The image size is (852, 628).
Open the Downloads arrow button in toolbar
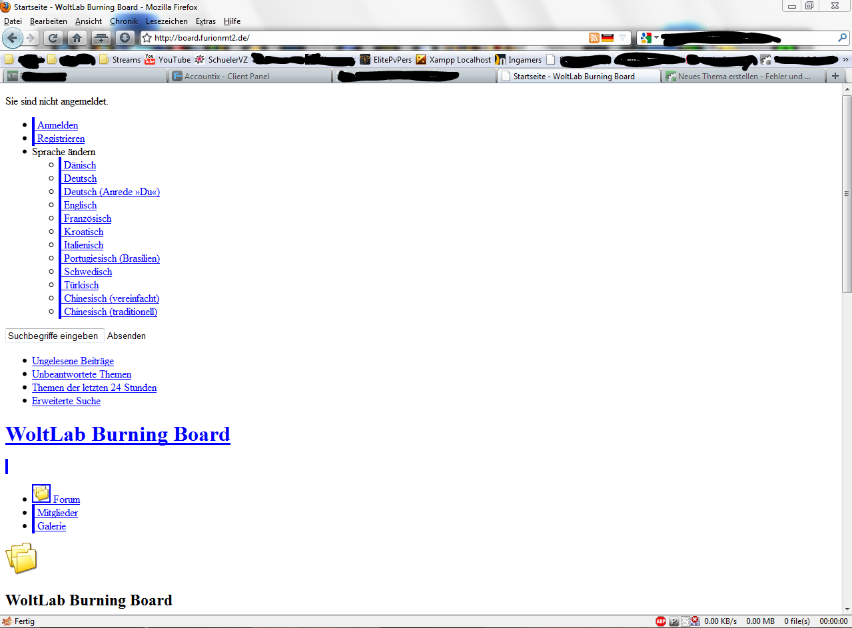[125, 38]
